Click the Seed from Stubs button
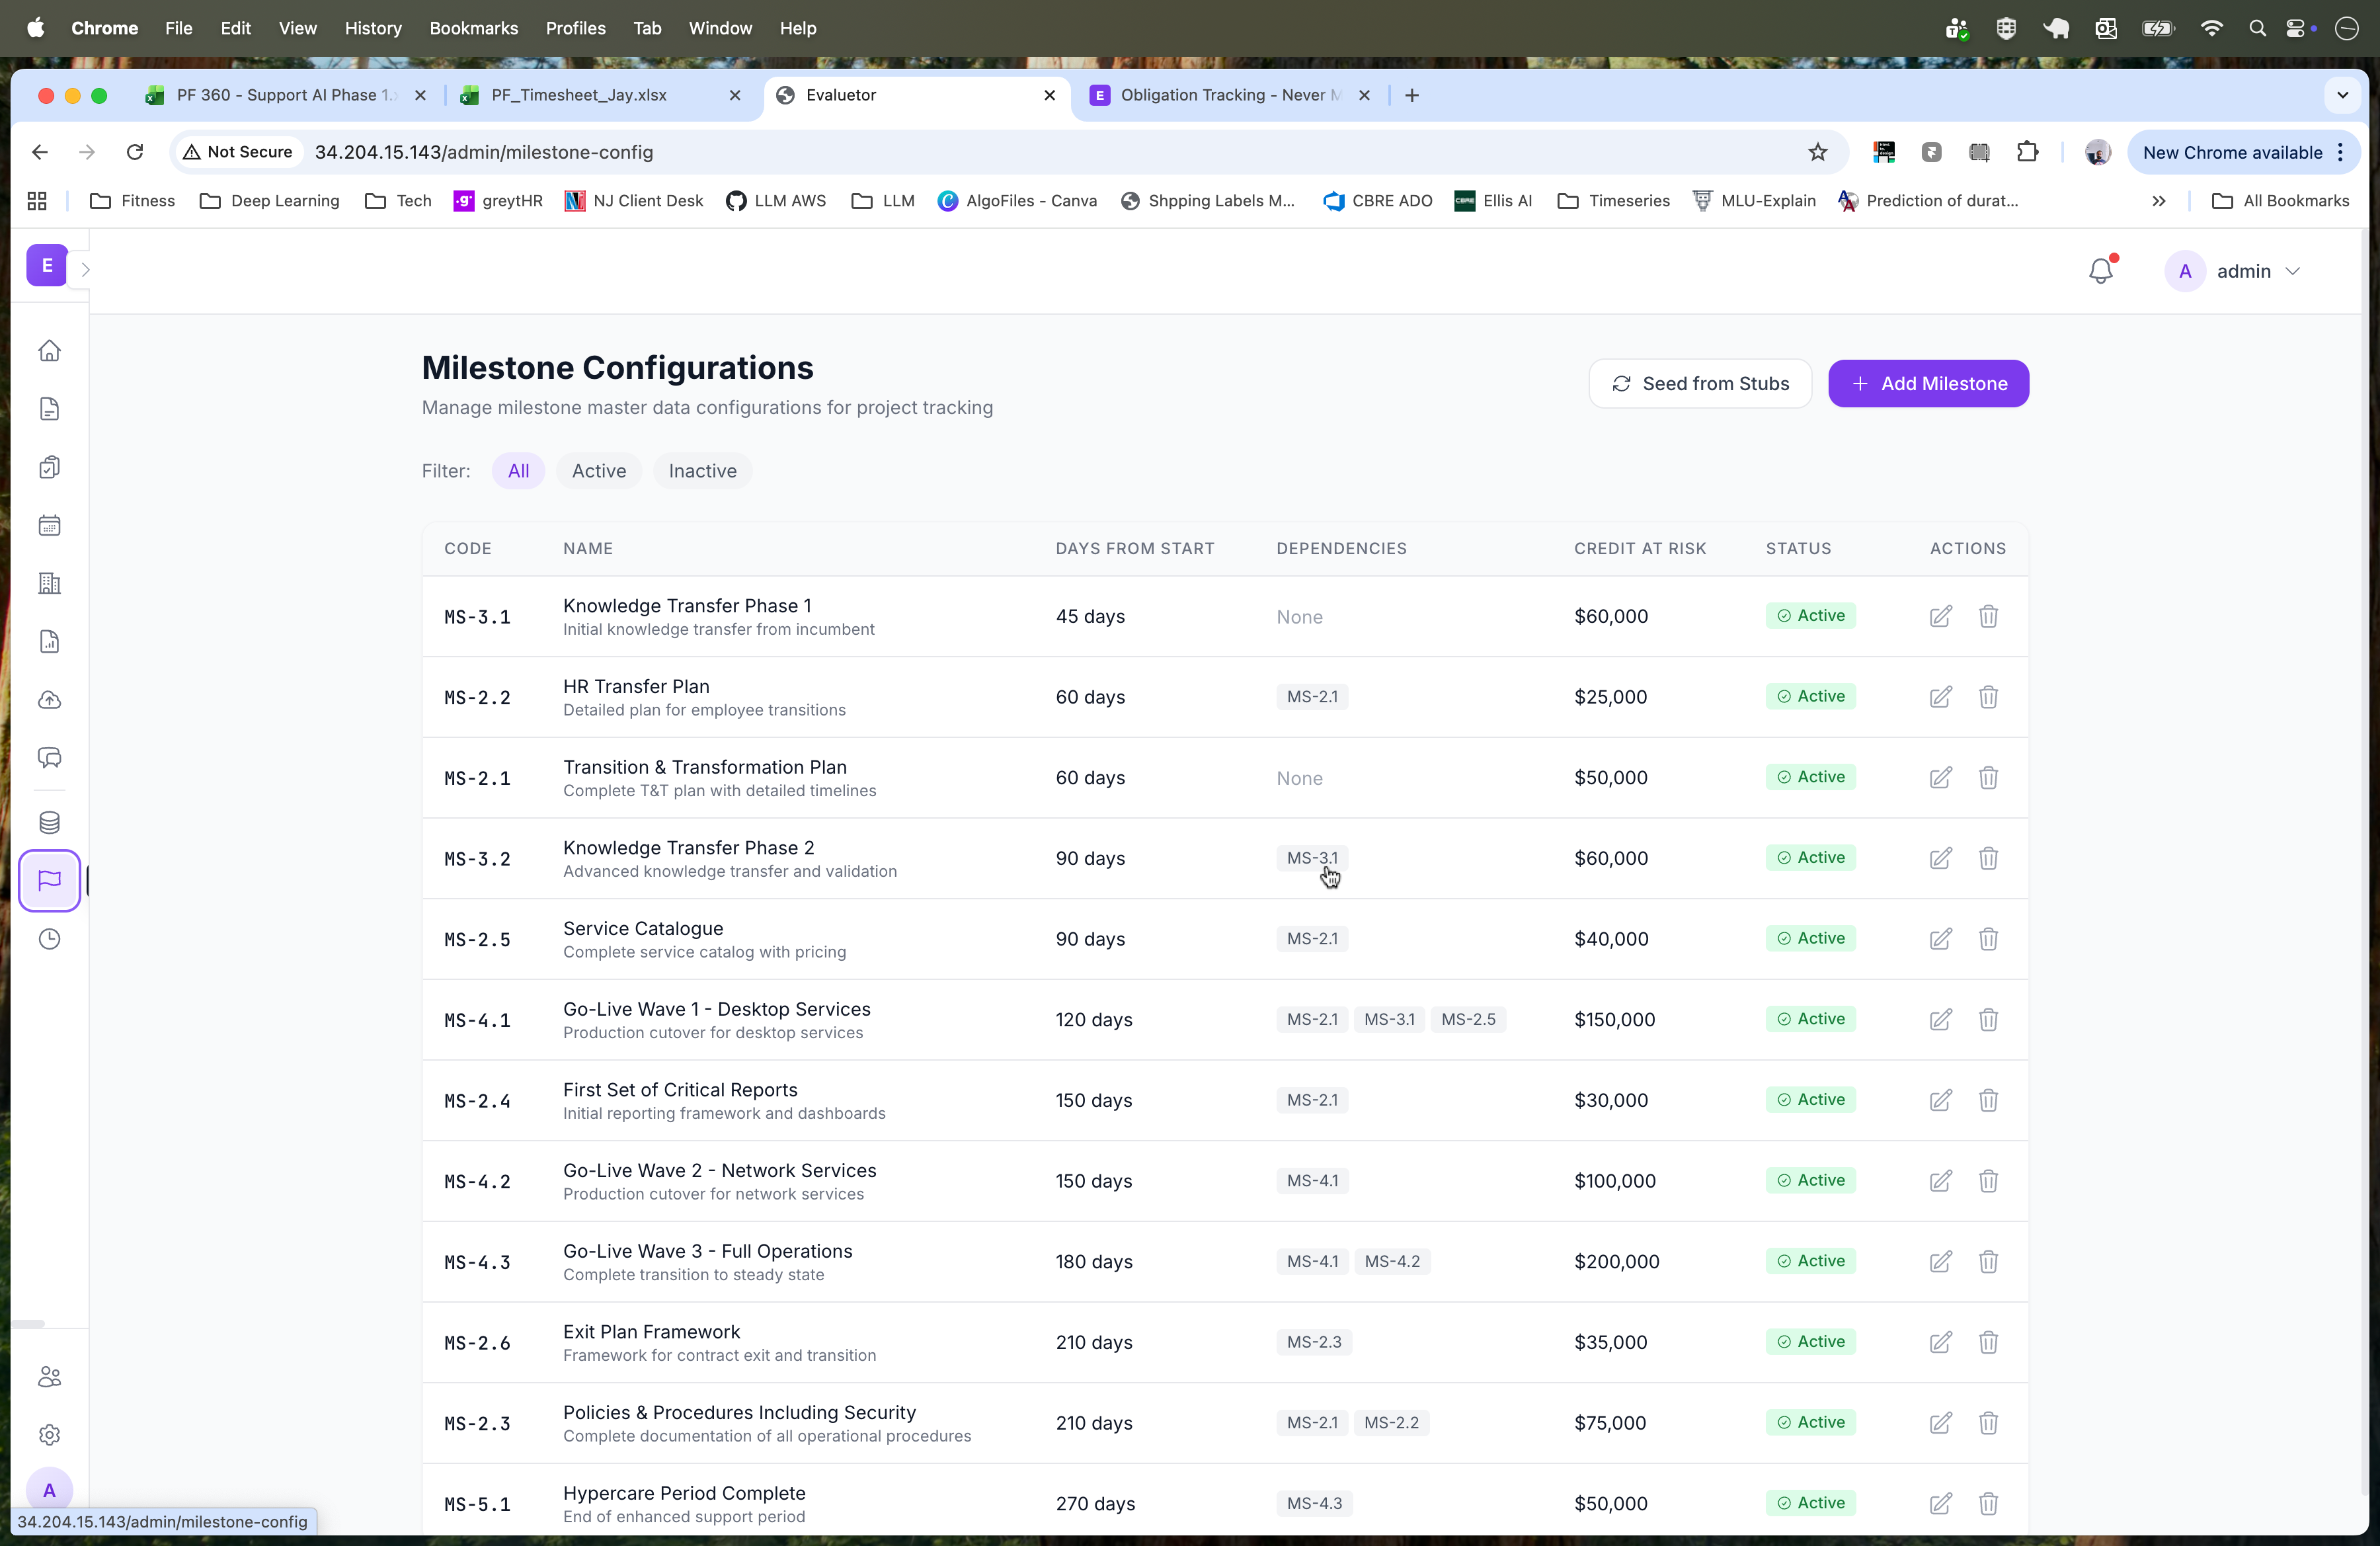 [1699, 383]
